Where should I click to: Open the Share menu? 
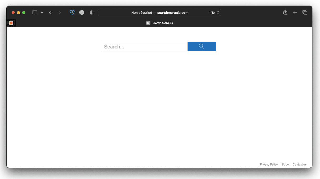[x=285, y=12]
